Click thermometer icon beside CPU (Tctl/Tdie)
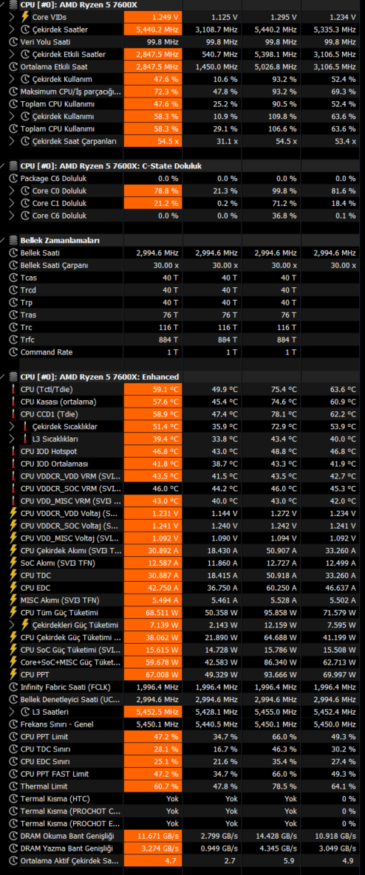The width and height of the screenshot is (365, 875). click(x=13, y=389)
